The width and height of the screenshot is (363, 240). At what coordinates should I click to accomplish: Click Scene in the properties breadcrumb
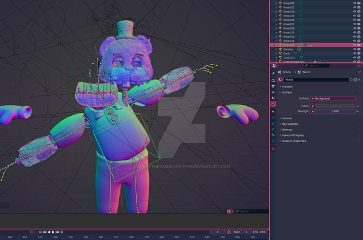point(286,73)
